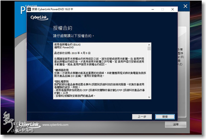This screenshot has height=139, width=206.
Task: Click the line 安裝和/或解除安裝我們的產品時
Action: tap(75, 96)
